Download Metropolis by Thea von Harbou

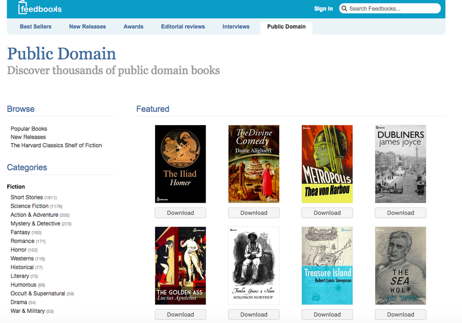[327, 213]
